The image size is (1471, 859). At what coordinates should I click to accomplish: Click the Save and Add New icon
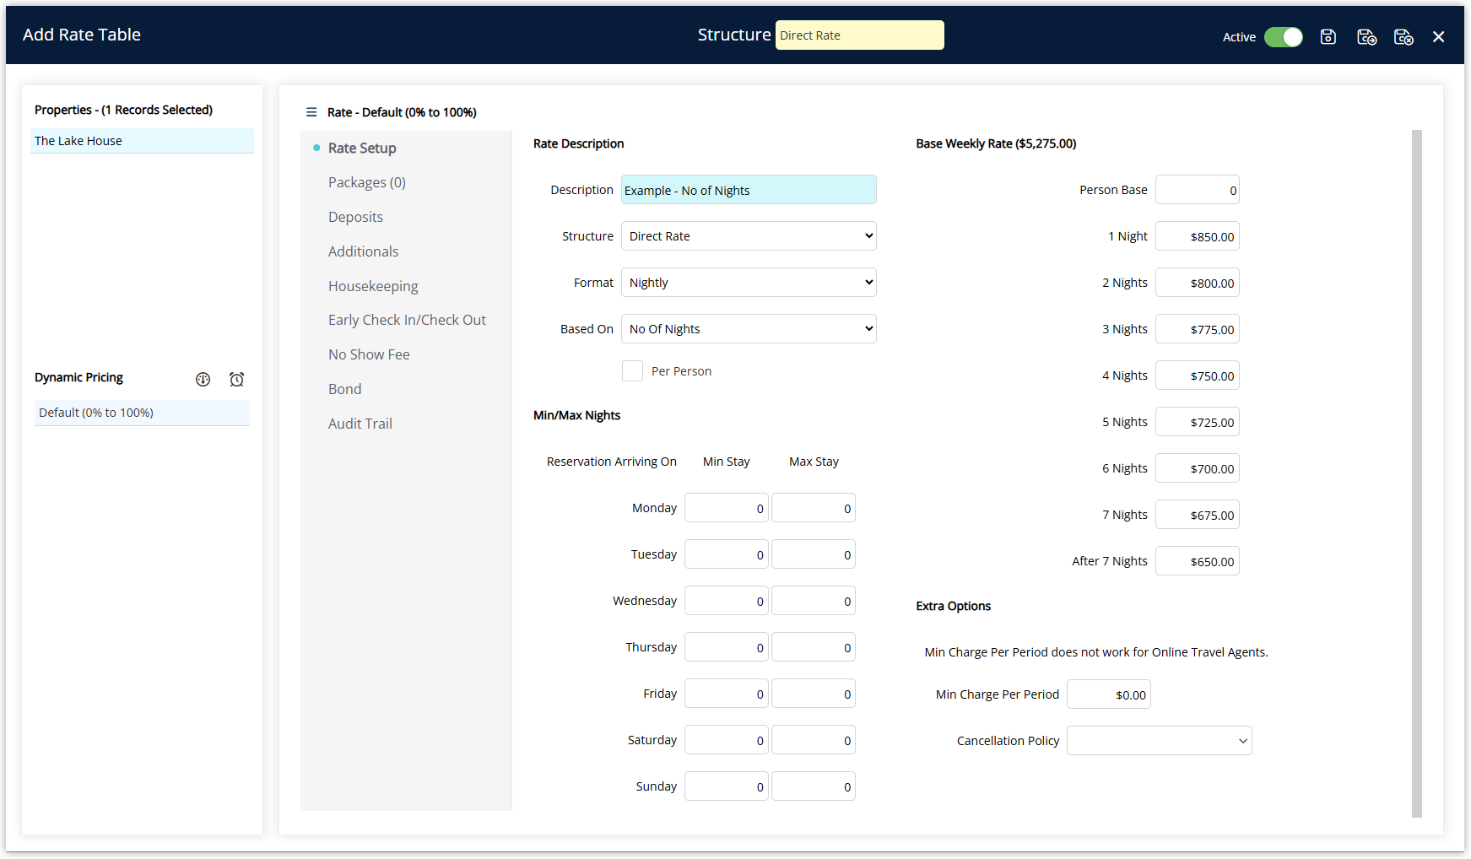pos(1366,36)
